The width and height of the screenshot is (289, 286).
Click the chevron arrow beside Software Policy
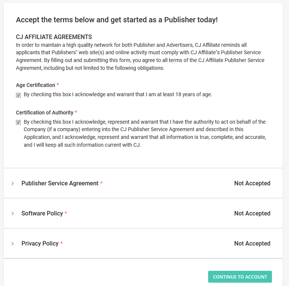pyautogui.click(x=13, y=214)
